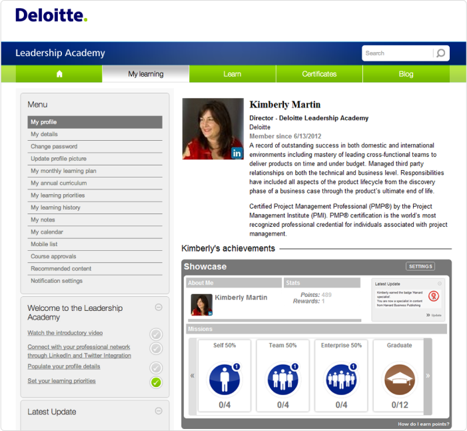Click the Kimberly Martin name in About Me
The image size is (467, 431).
point(241,298)
